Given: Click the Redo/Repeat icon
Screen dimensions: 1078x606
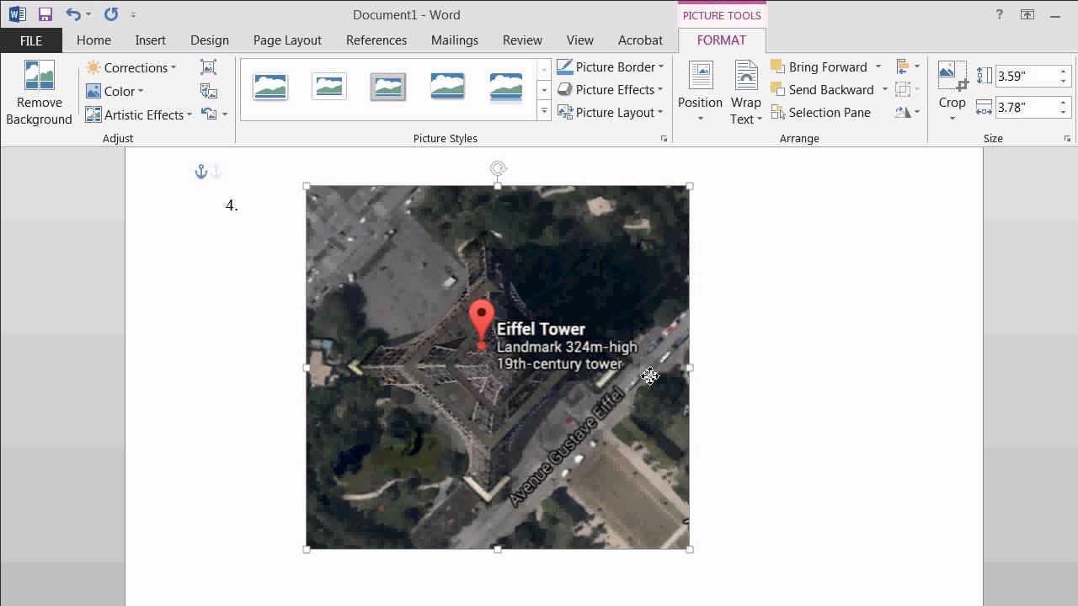Looking at the screenshot, I should (x=111, y=14).
